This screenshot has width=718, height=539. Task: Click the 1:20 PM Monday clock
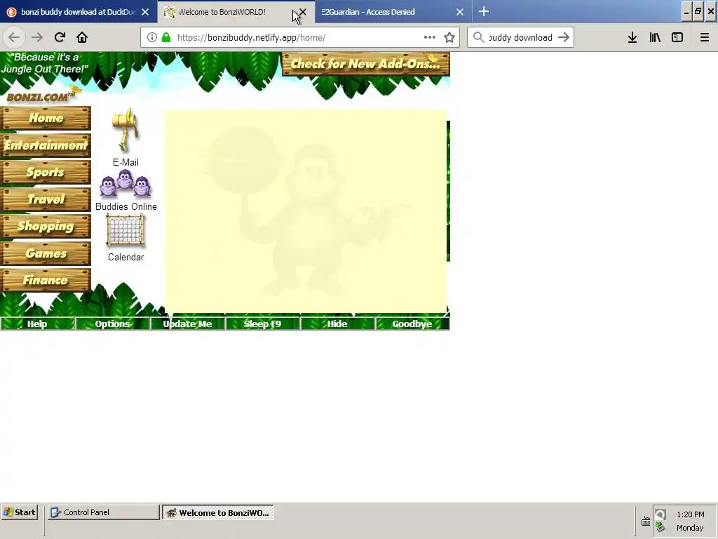tap(690, 521)
